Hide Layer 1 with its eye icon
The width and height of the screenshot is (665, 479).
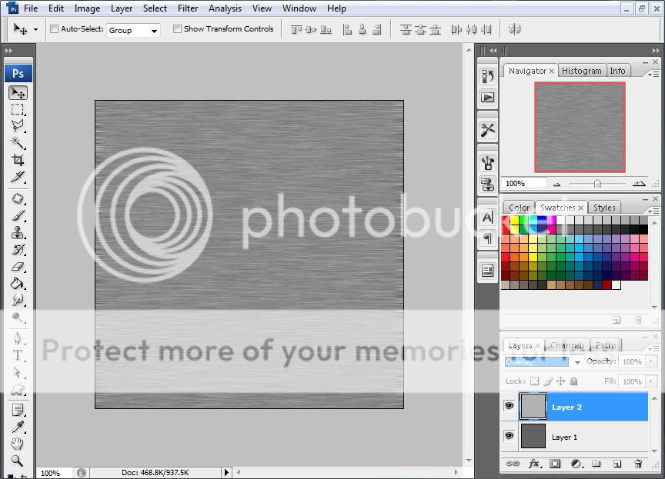[x=509, y=436]
